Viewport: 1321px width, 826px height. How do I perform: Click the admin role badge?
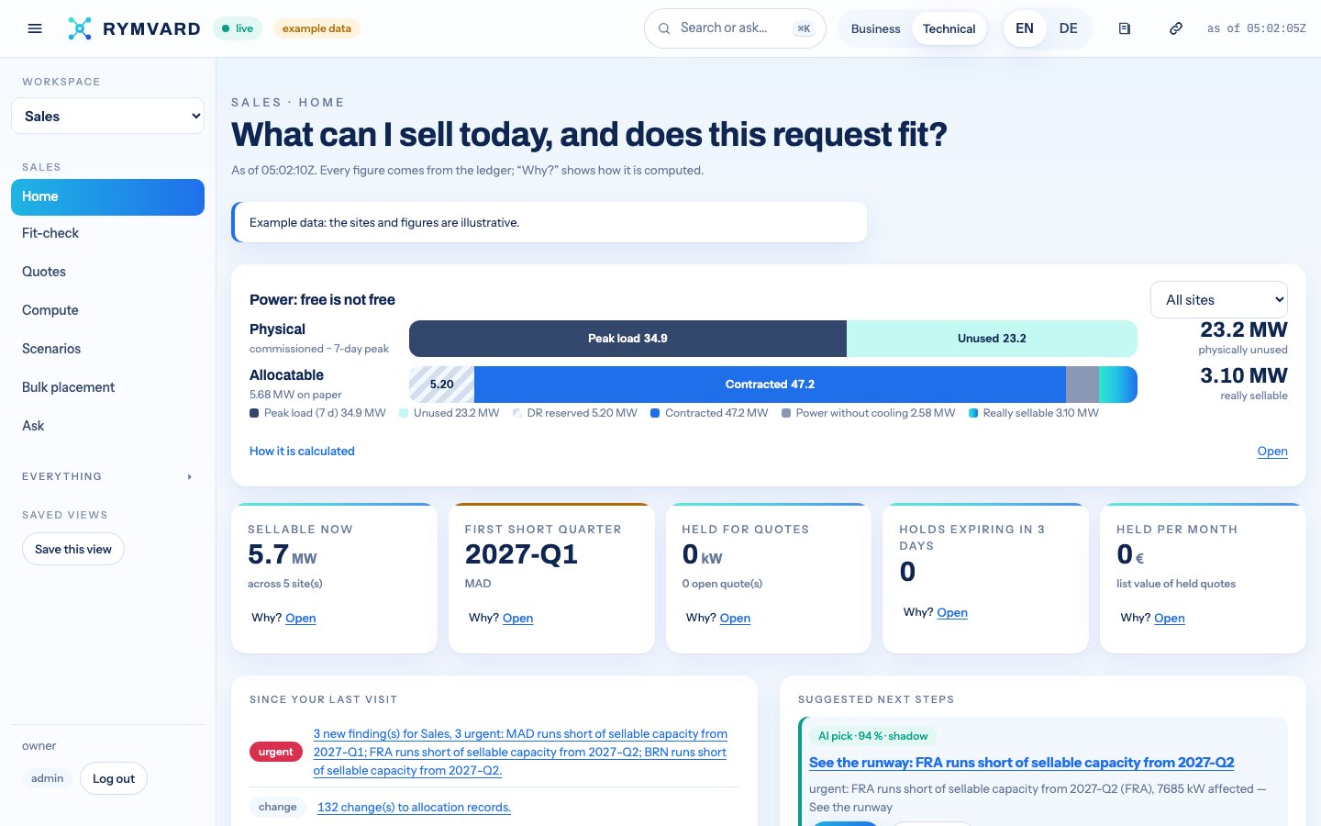click(x=47, y=778)
